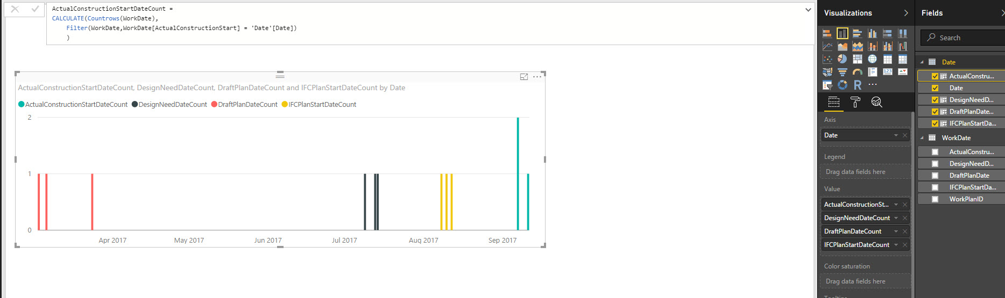Image resolution: width=1005 pixels, height=298 pixels.
Task: Select the Funnel visualization
Action: pyautogui.click(x=843, y=72)
